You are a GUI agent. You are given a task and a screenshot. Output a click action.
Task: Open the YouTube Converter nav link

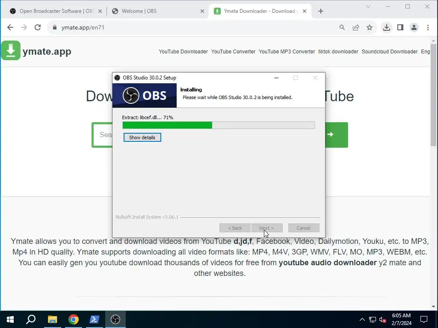click(233, 52)
